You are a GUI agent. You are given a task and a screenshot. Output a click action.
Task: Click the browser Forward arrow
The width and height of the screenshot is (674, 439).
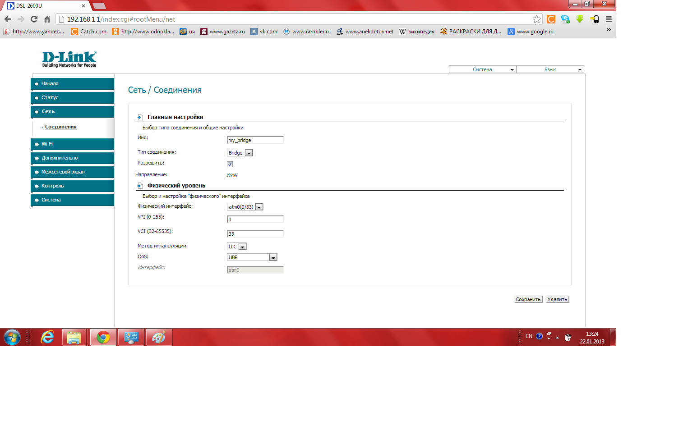coord(21,19)
